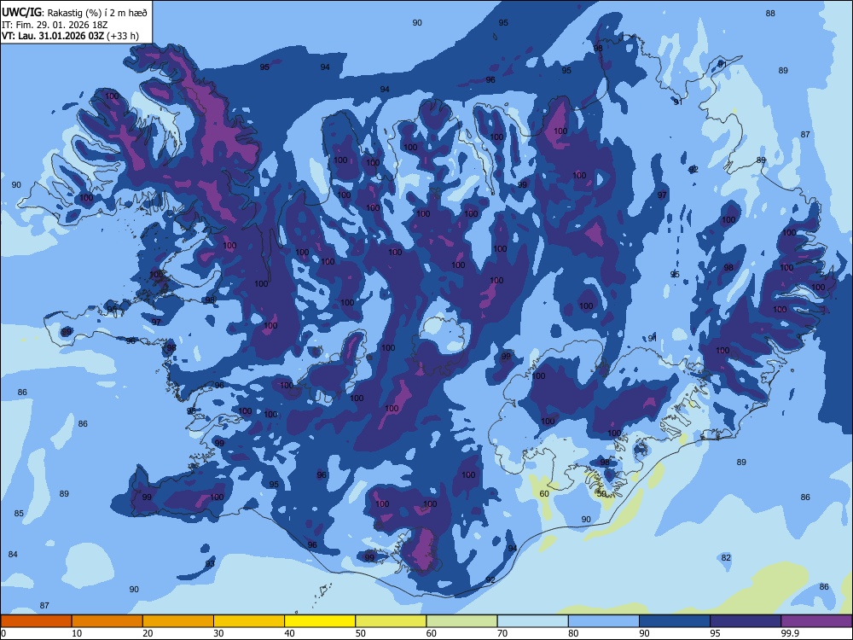Pick the 20–30 amber legend swatch
Screen dimensions: 853x640
178,621
